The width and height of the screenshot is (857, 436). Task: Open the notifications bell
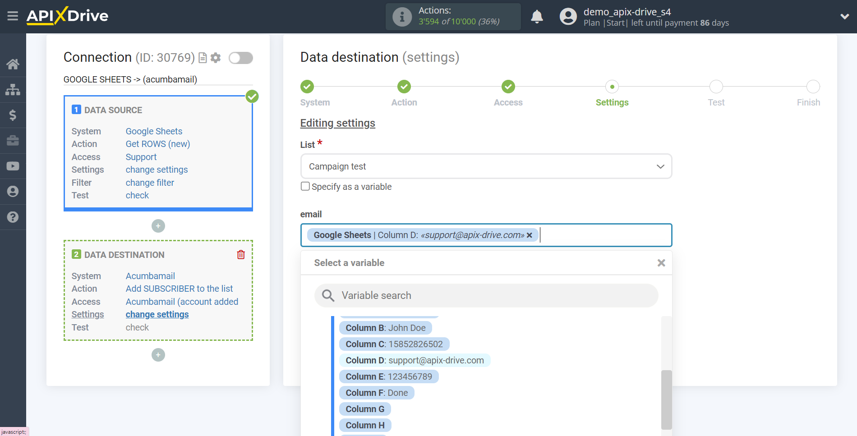pyautogui.click(x=537, y=17)
